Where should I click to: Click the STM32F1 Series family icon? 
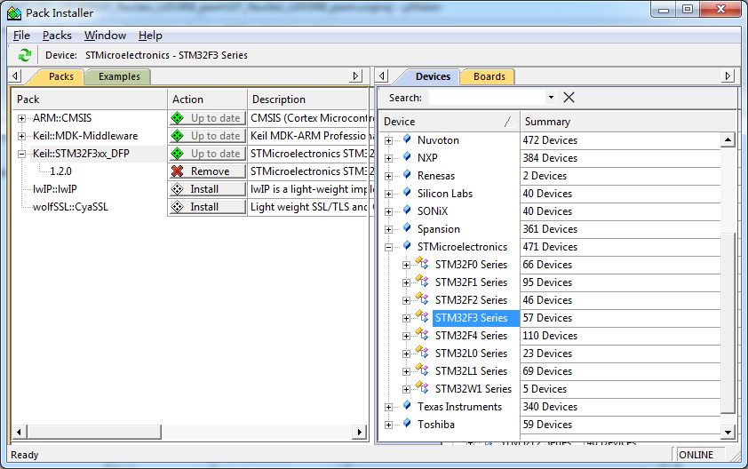(x=422, y=281)
